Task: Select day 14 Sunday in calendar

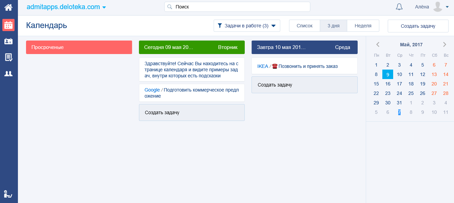Action: pos(446,74)
